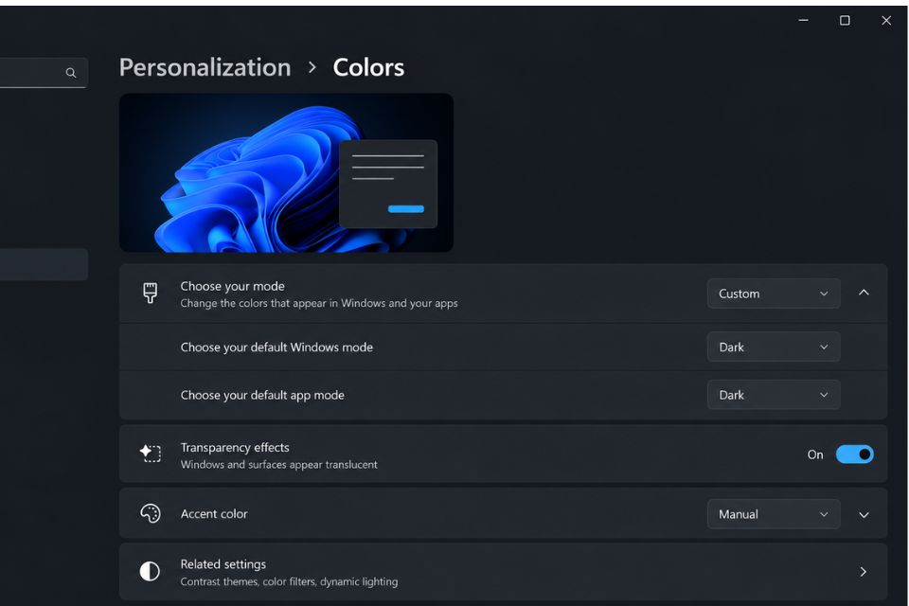Viewport: 909px width, 606px height.
Task: Open the default app mode dropdown
Action: (774, 395)
